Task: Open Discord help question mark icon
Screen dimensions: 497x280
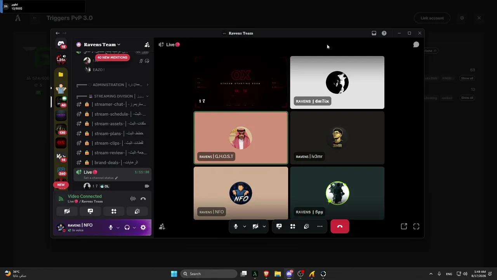Action: coord(384,33)
